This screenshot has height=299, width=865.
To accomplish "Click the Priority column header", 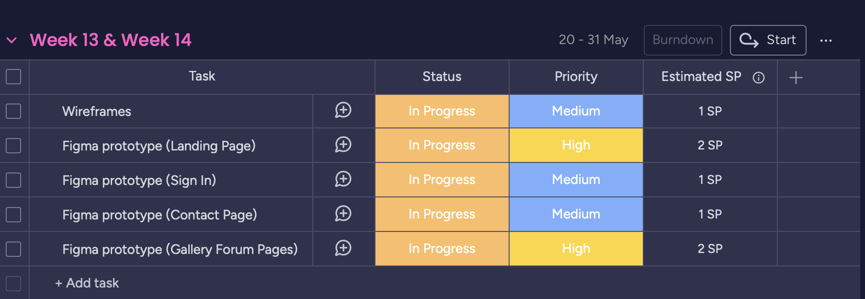I will 576,77.
